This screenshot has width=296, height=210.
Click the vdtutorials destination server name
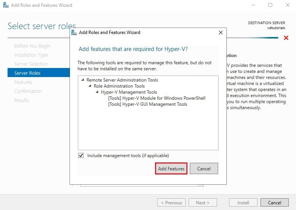(x=276, y=28)
